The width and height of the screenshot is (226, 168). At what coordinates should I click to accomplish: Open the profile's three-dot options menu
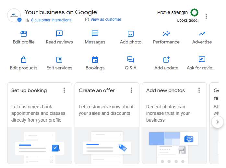pos(206,16)
